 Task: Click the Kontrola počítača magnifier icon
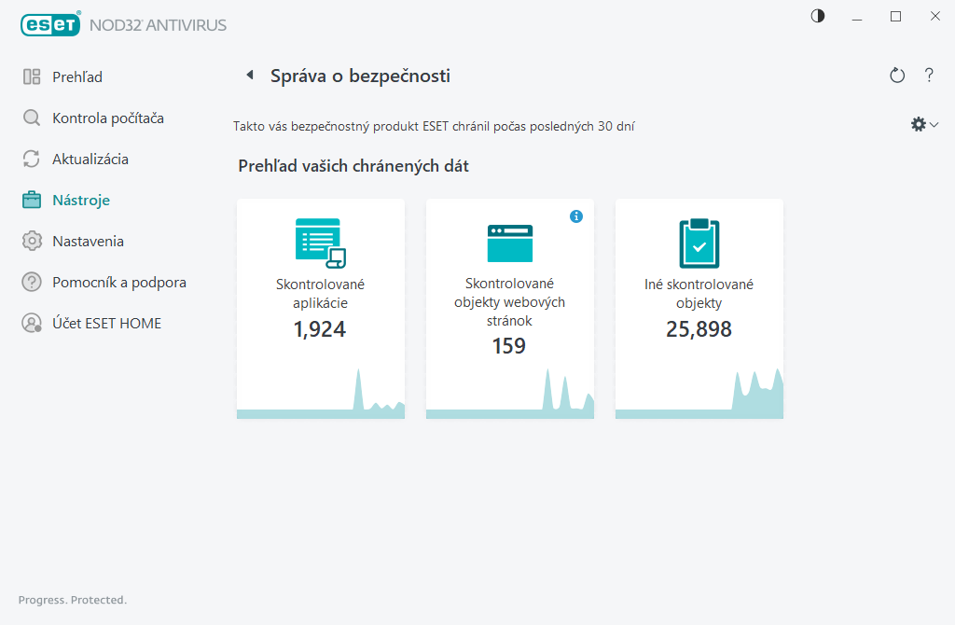click(32, 118)
